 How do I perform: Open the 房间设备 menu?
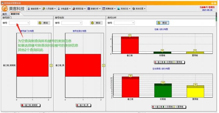[79, 9]
